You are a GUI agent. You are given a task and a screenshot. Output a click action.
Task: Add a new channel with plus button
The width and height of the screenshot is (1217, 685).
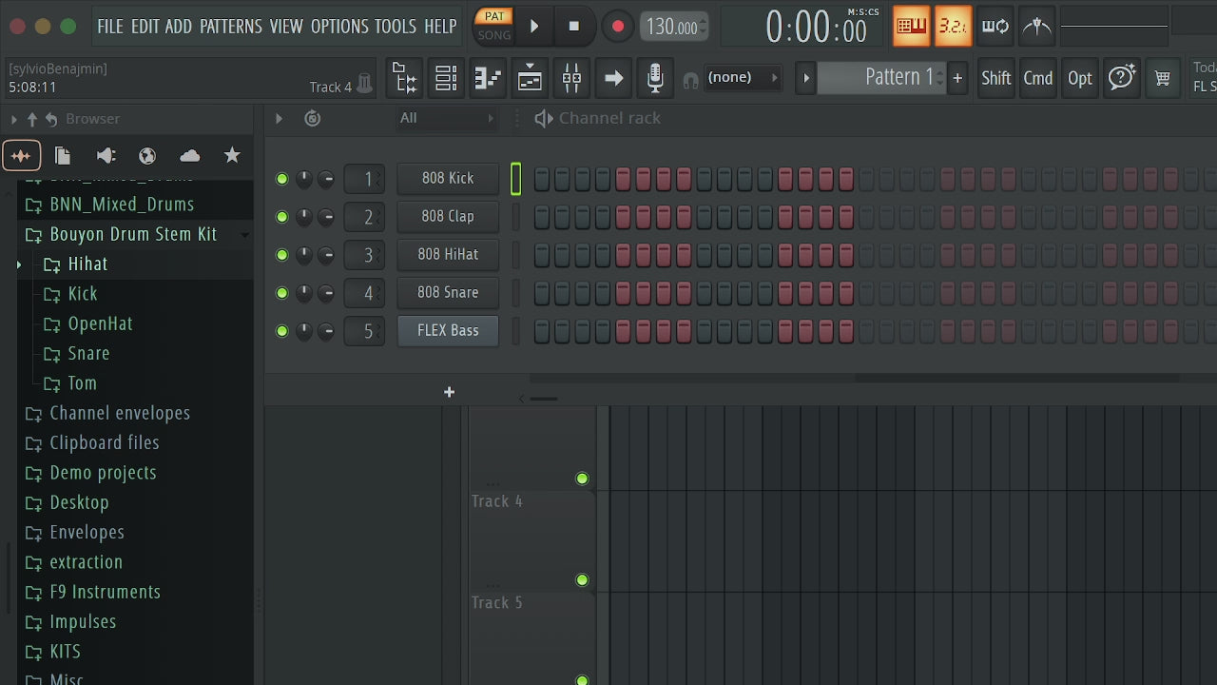449,392
